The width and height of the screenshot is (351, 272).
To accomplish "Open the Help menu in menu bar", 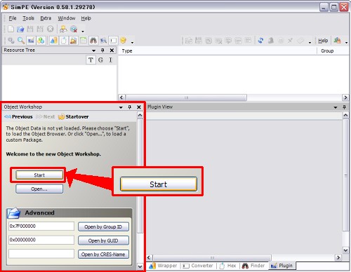I will pyautogui.click(x=86, y=18).
